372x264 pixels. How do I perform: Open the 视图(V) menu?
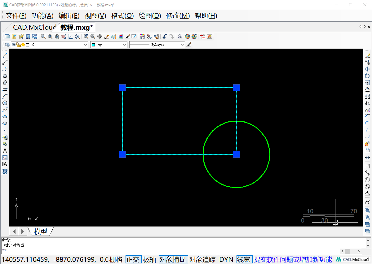point(95,16)
